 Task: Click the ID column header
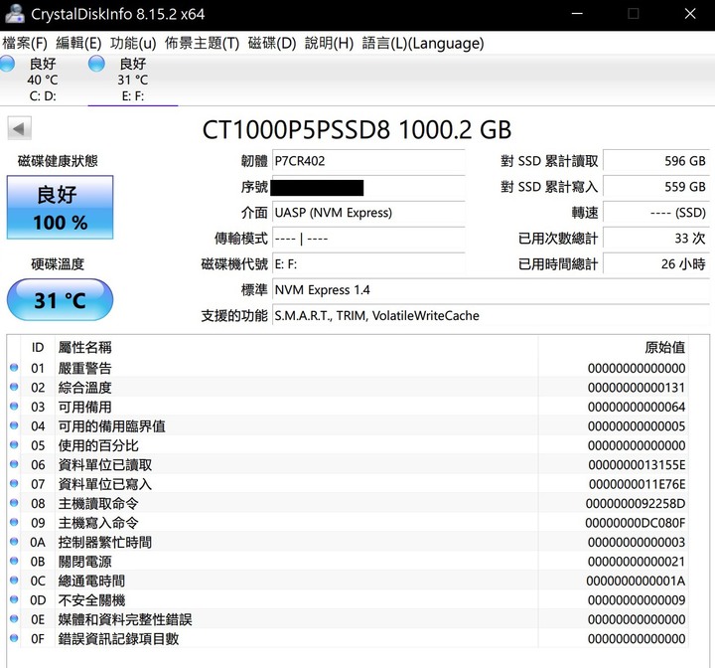pyautogui.click(x=38, y=348)
